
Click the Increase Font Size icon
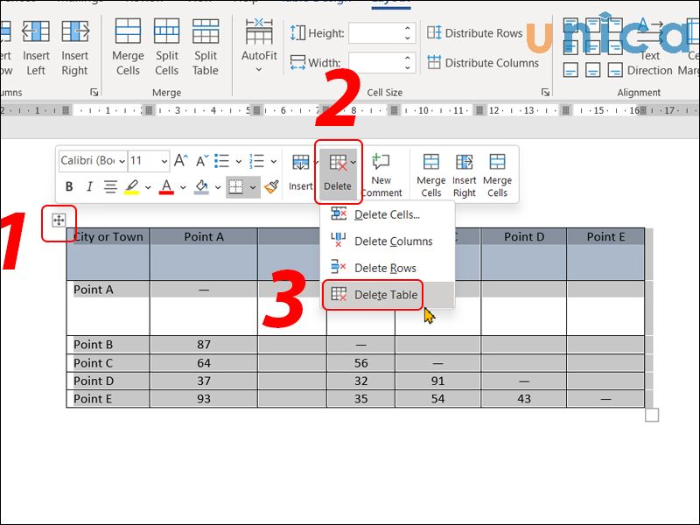pos(181,160)
